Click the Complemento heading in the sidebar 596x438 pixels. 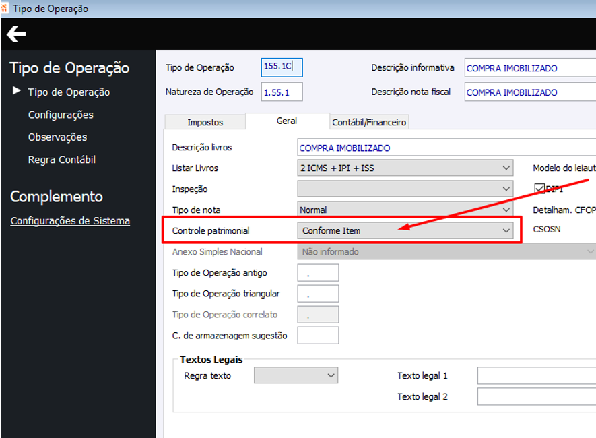(57, 197)
